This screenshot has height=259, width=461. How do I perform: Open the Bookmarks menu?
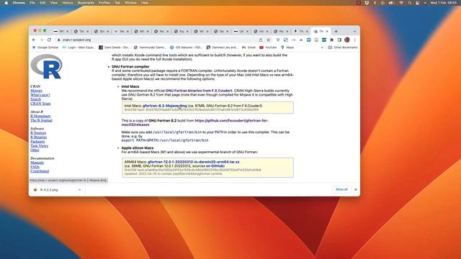(86, 3)
